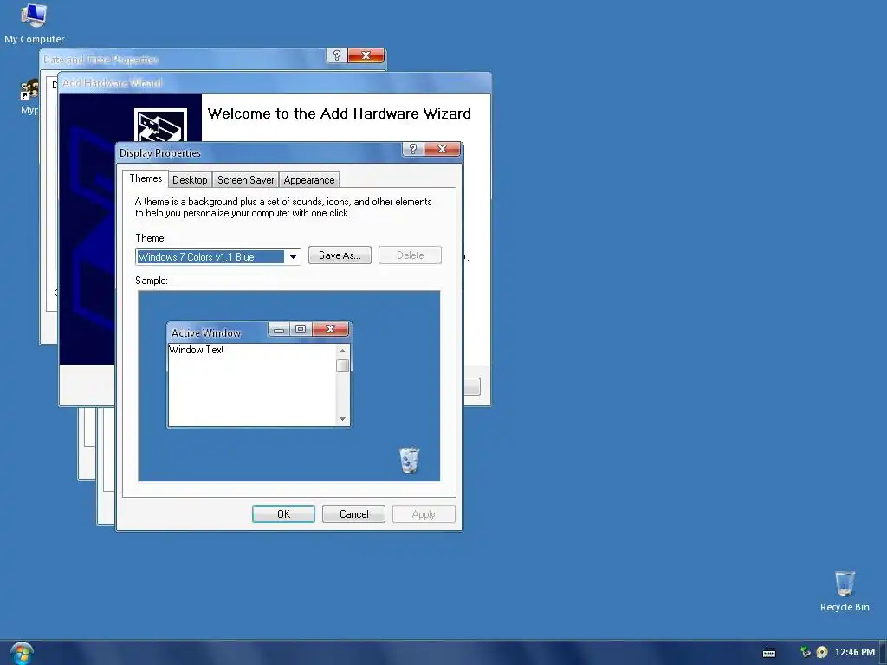Click the sample window minimize icon
The height and width of the screenshot is (665, 887).
pyautogui.click(x=279, y=329)
